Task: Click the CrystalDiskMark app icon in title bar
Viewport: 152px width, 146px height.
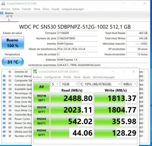Action: (x=35, y=72)
